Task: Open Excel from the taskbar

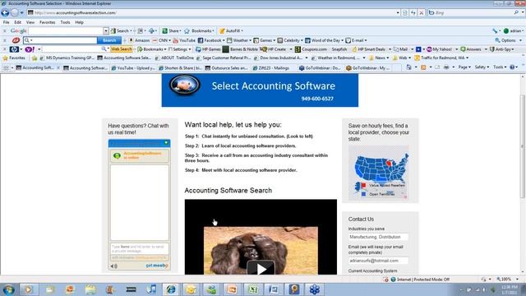Action: pos(253,289)
